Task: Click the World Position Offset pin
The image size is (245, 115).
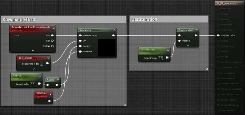Action: pyautogui.click(x=218, y=62)
